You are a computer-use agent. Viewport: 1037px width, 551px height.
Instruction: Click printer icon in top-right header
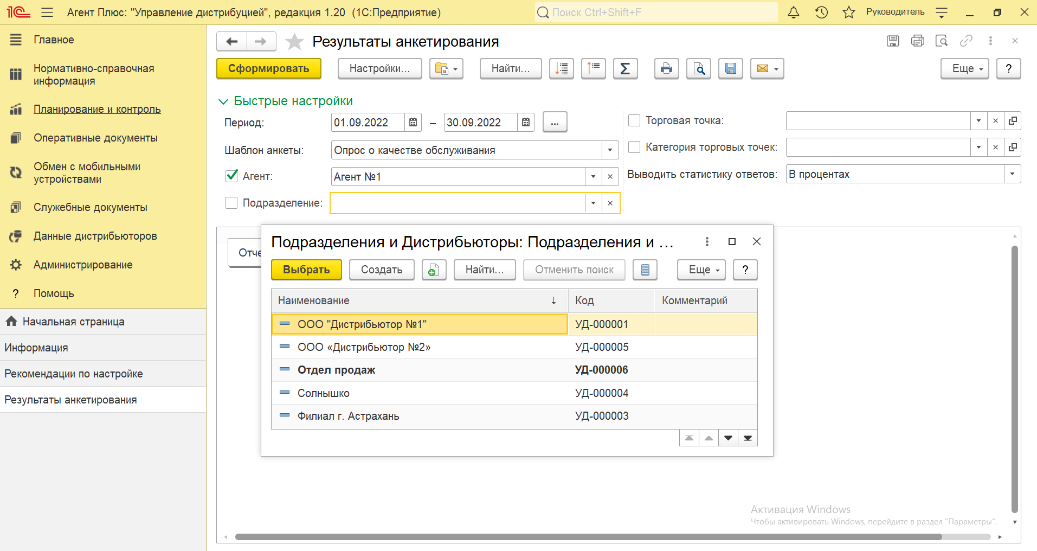pyautogui.click(x=918, y=41)
